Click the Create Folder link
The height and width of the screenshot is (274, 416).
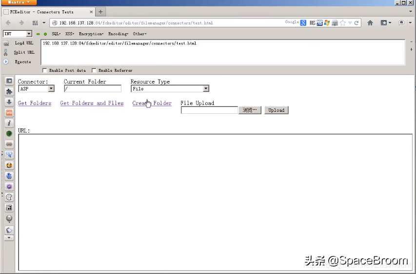[152, 103]
